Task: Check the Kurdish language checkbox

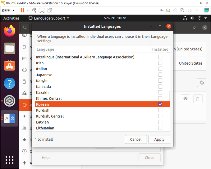Action: click(x=160, y=110)
